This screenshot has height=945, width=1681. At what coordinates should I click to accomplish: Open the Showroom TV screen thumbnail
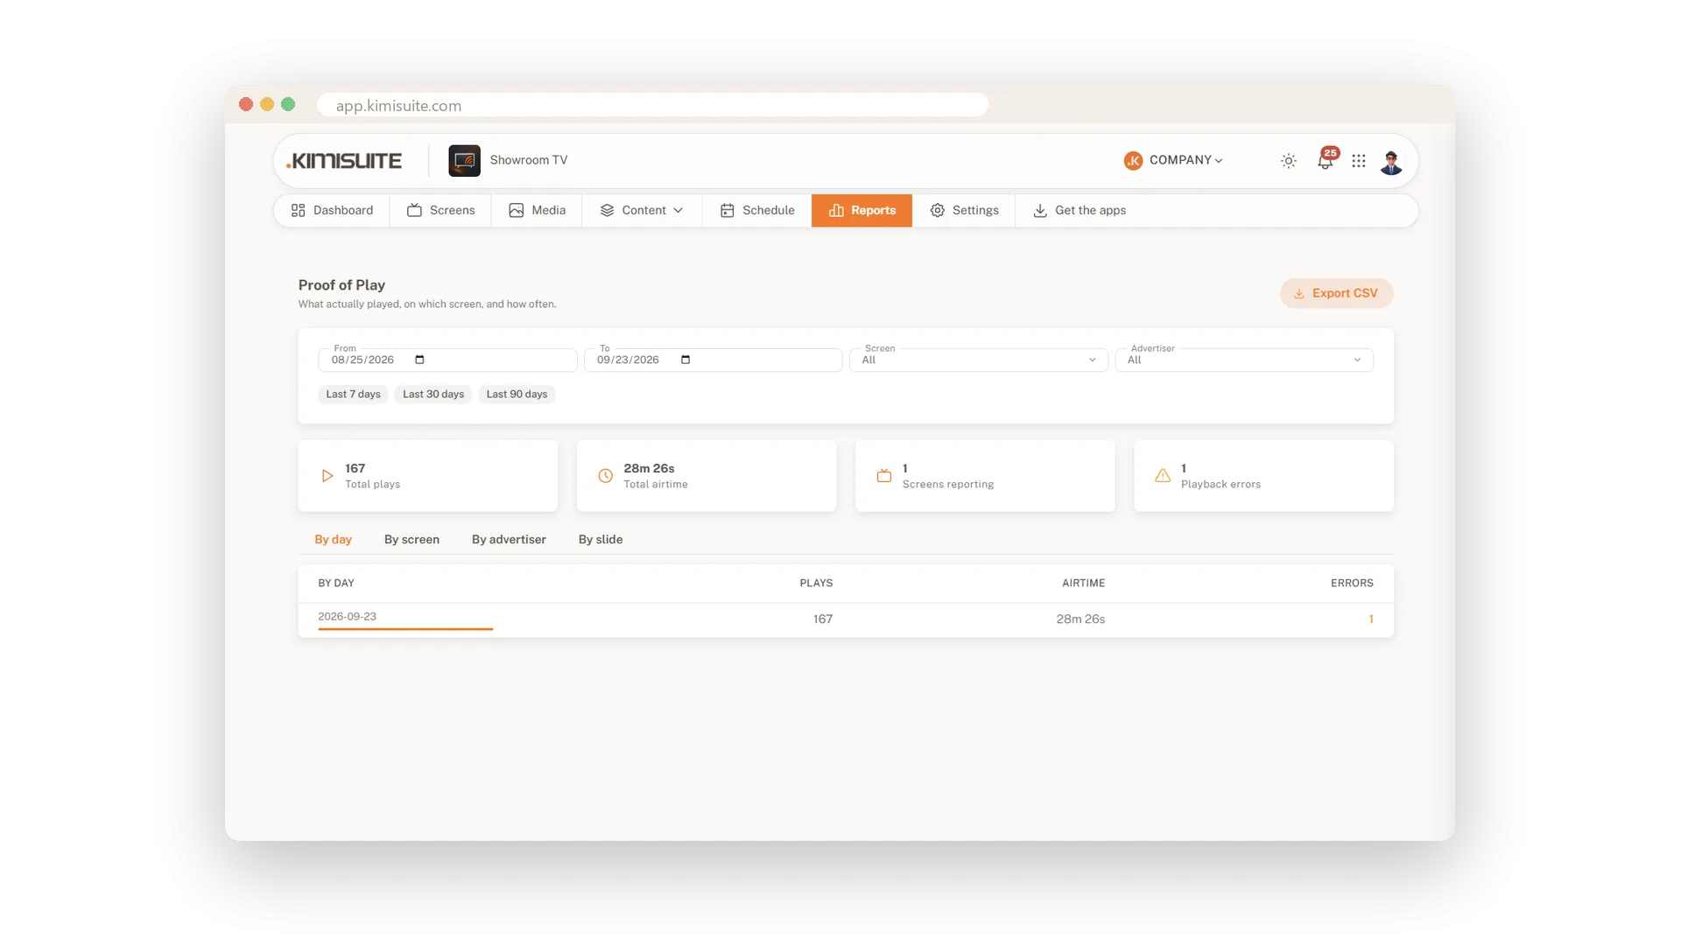tap(464, 161)
